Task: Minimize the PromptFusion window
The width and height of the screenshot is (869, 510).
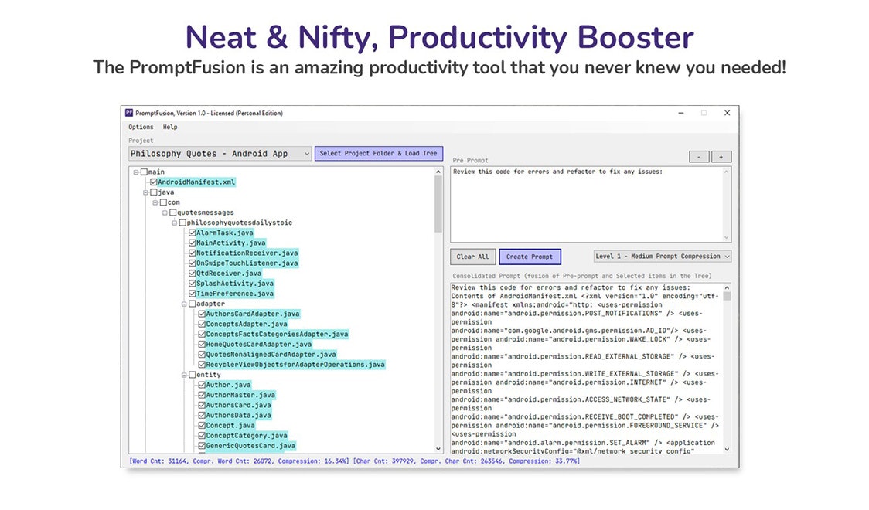Action: (680, 113)
